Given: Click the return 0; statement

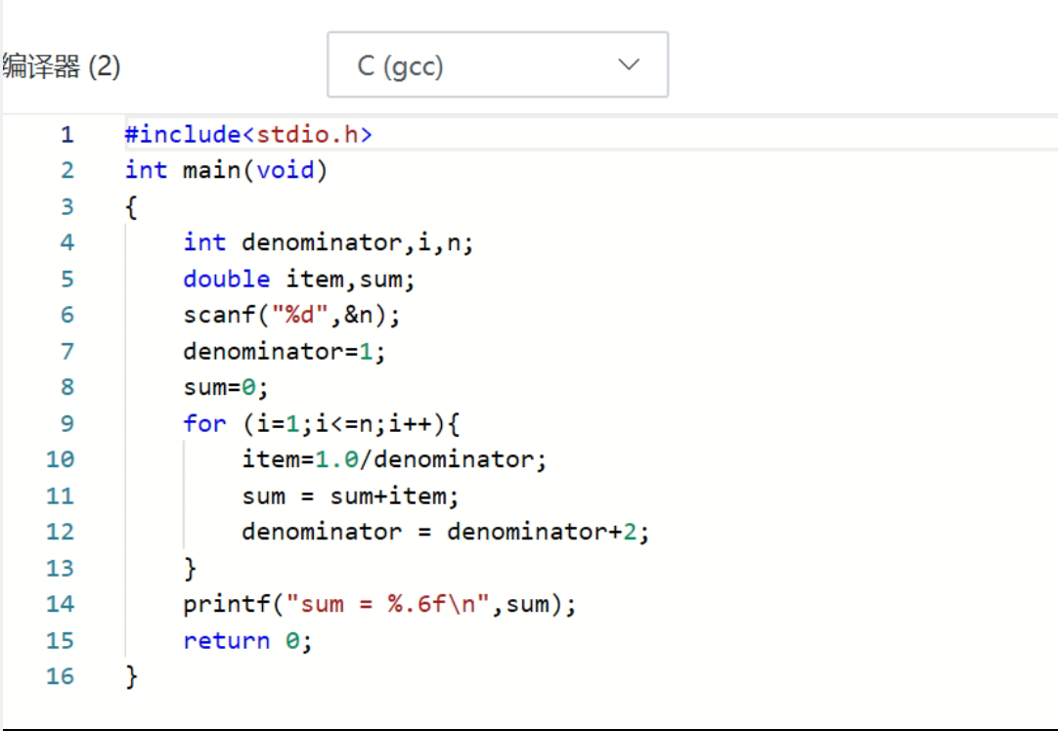Looking at the screenshot, I should click(x=247, y=640).
